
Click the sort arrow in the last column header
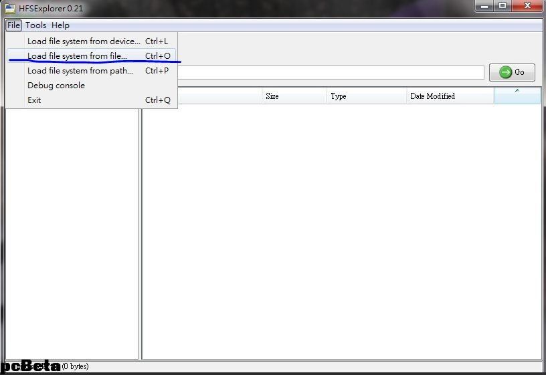[x=517, y=92]
